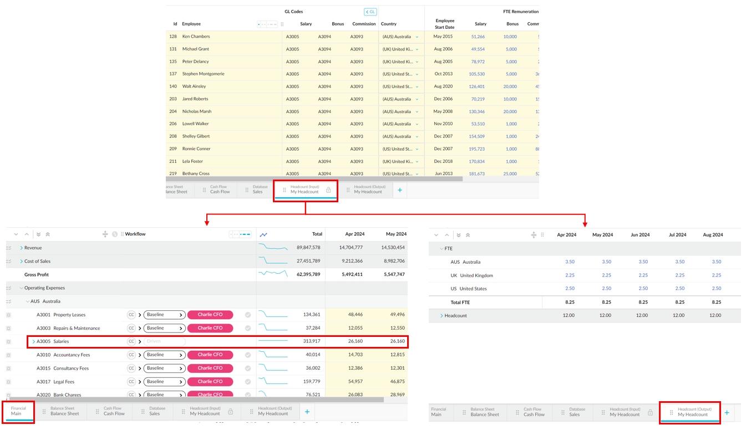Expand the Revenue row
This screenshot has width=746, height=430.
tap(22, 248)
